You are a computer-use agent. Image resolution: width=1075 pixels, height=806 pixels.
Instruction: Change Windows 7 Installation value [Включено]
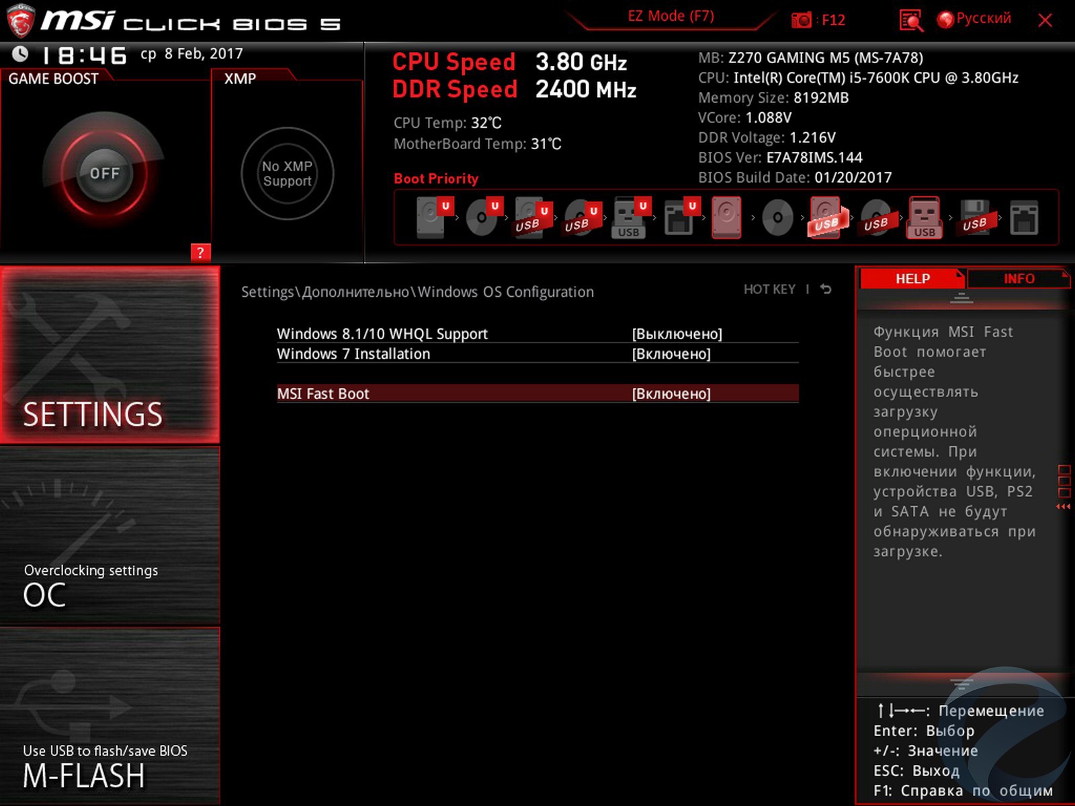point(671,354)
